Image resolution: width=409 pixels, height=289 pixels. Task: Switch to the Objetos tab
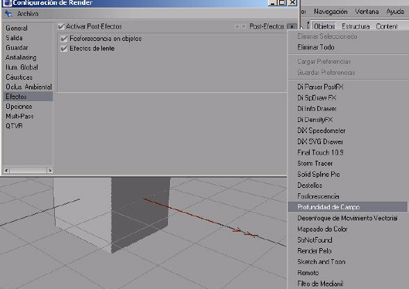(x=324, y=26)
